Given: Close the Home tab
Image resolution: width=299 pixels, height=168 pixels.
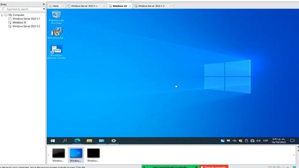Looking at the screenshot, I should pos(63,6).
